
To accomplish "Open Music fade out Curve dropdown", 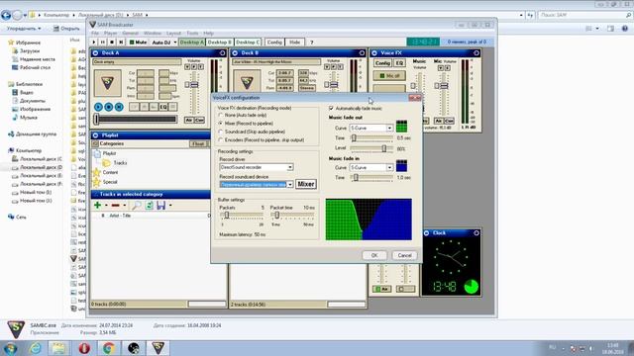I will (389, 128).
